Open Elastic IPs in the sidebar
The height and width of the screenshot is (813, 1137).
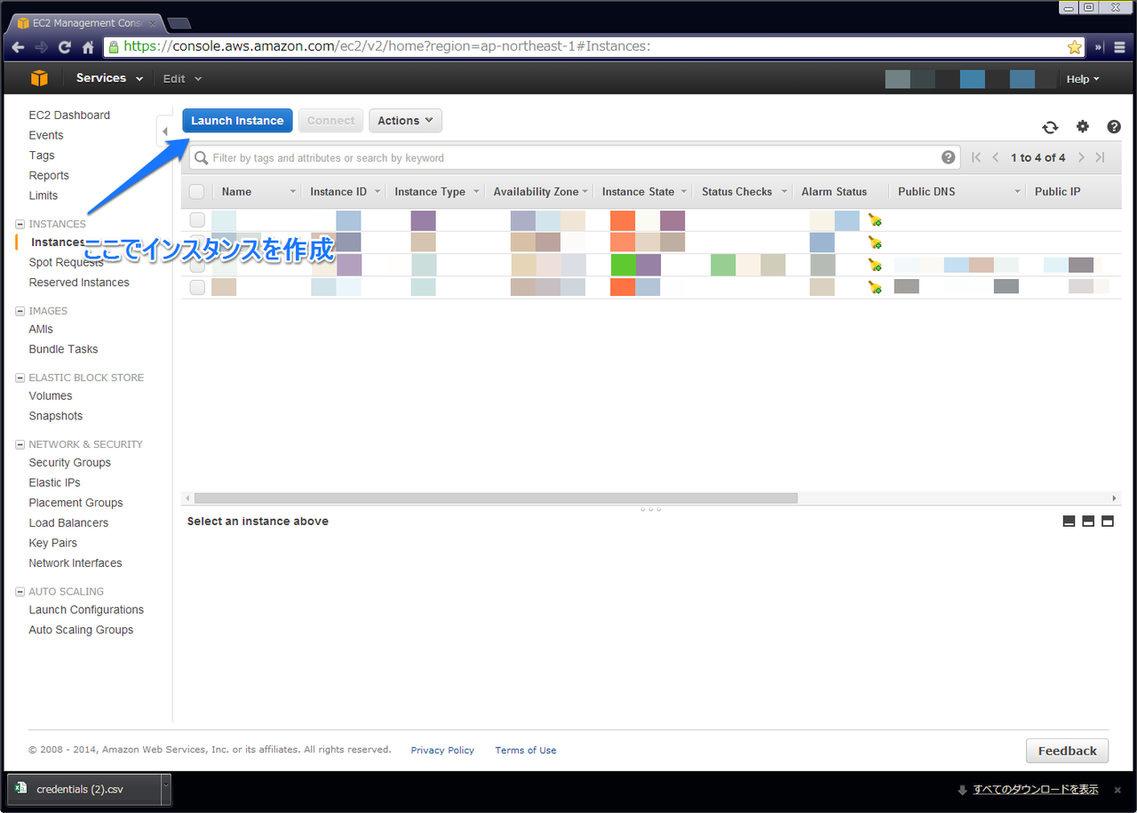54,483
